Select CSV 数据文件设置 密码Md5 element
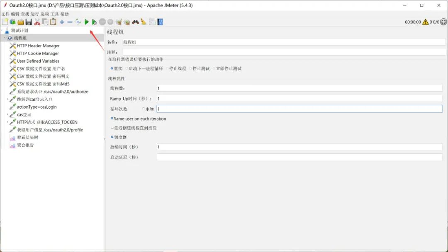Screen dimensions: 448x252 coord(43,84)
